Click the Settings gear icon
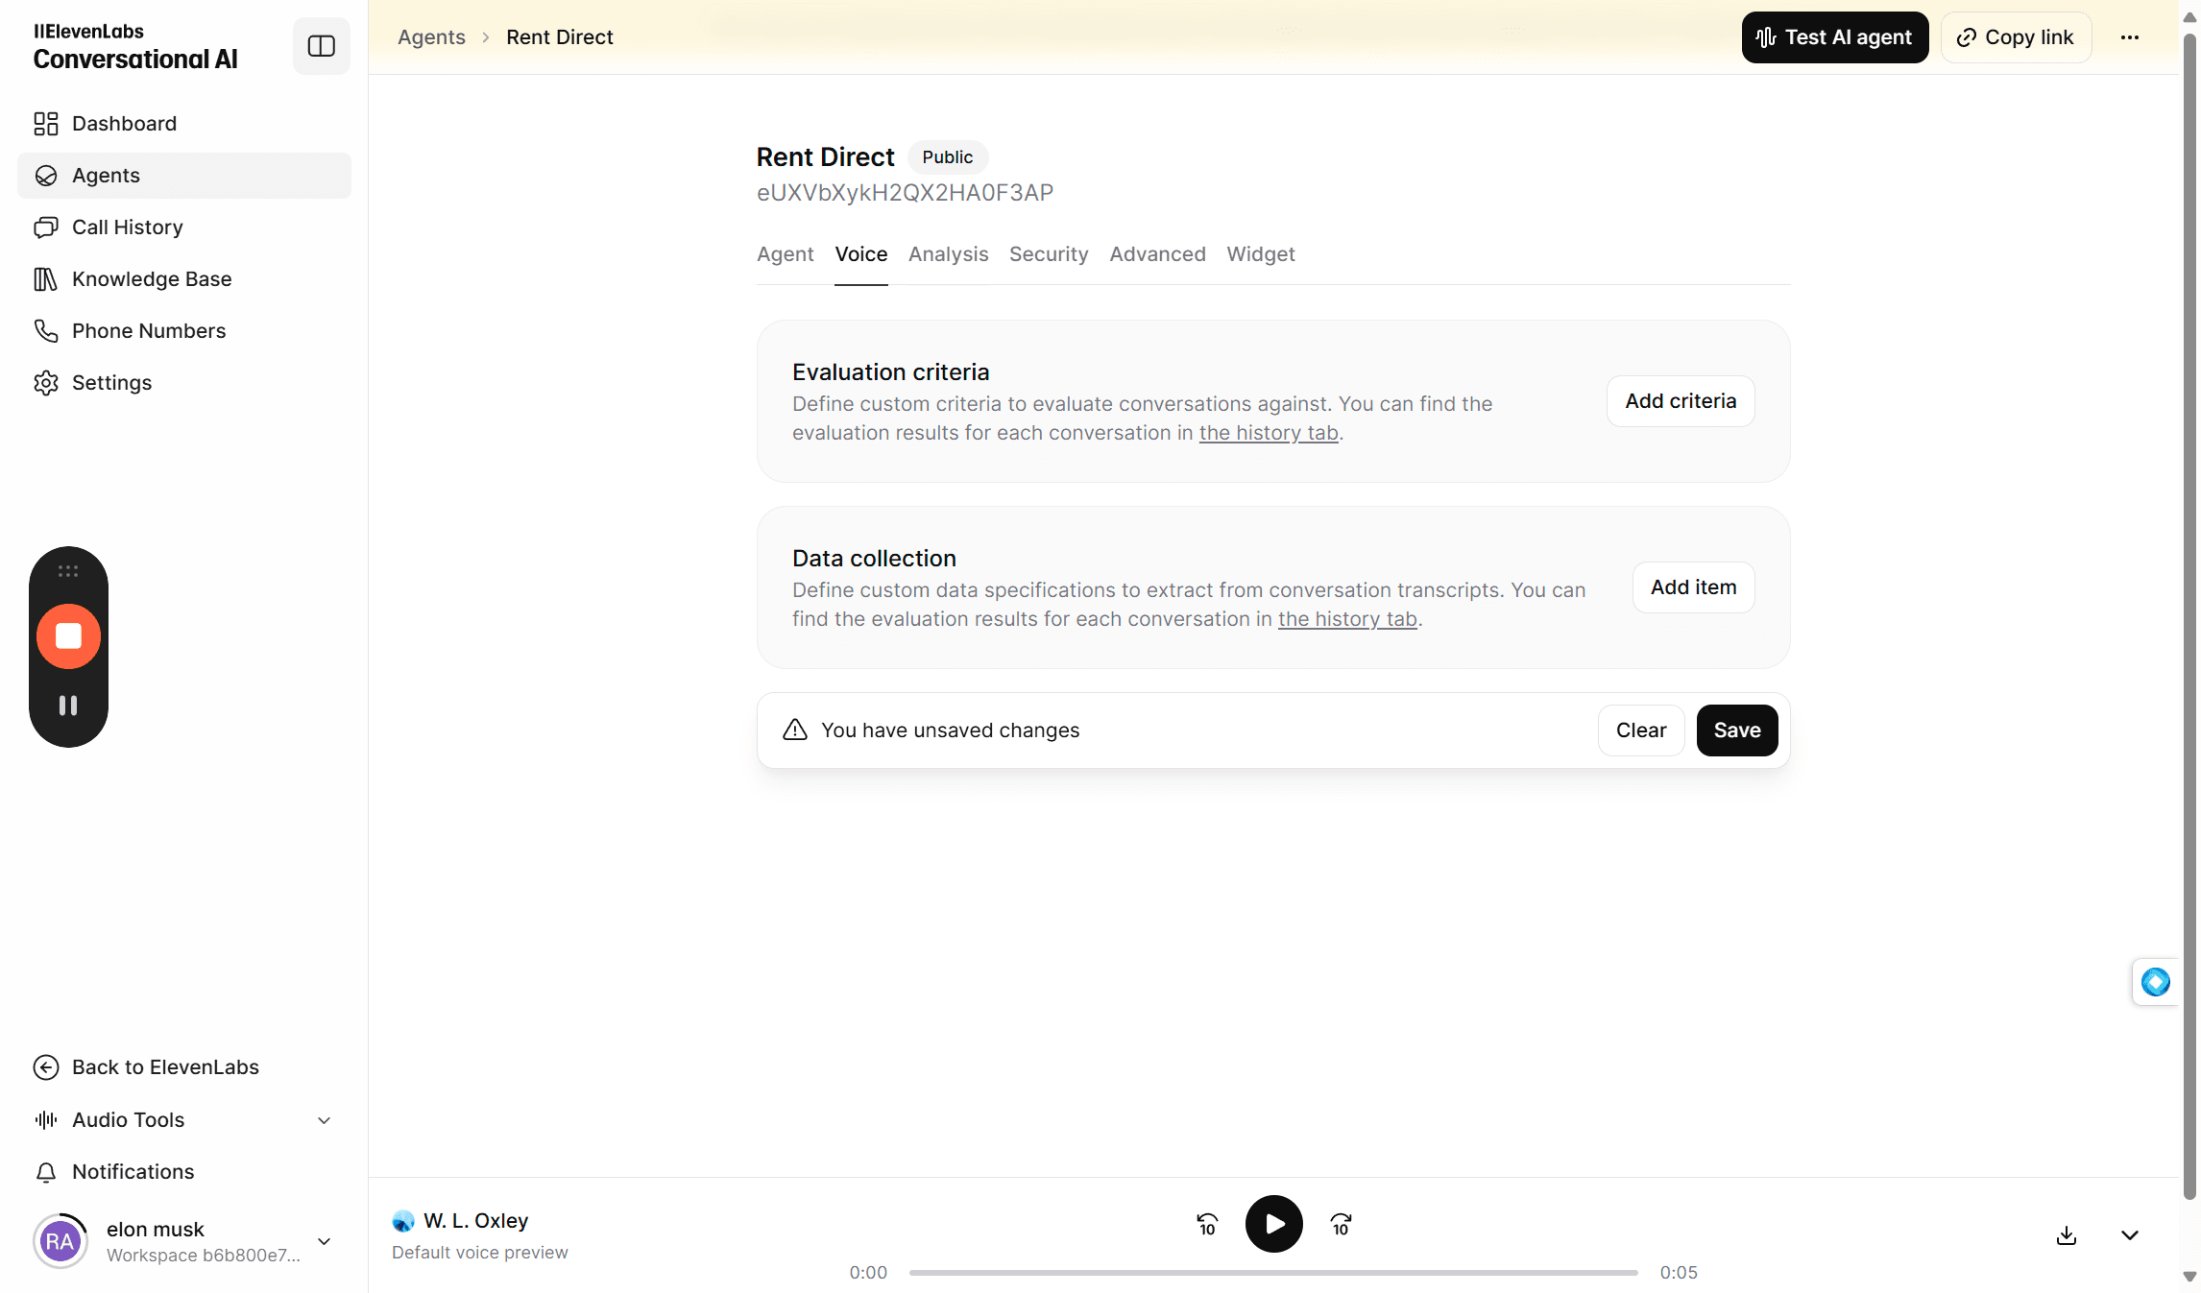 (46, 383)
